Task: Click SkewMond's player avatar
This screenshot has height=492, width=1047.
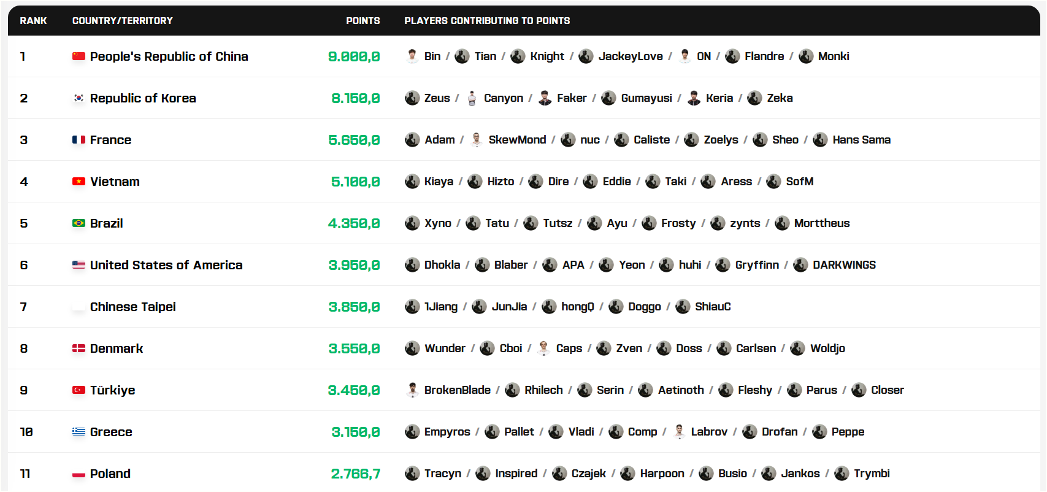Action: [477, 140]
